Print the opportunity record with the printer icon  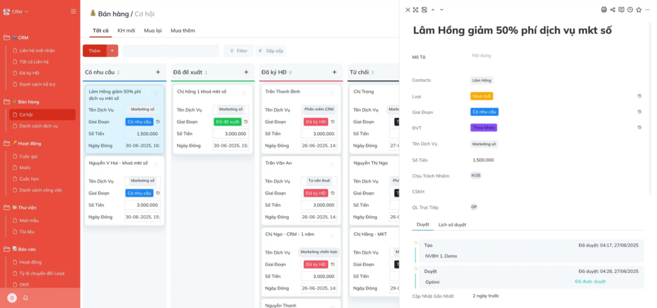point(604,10)
